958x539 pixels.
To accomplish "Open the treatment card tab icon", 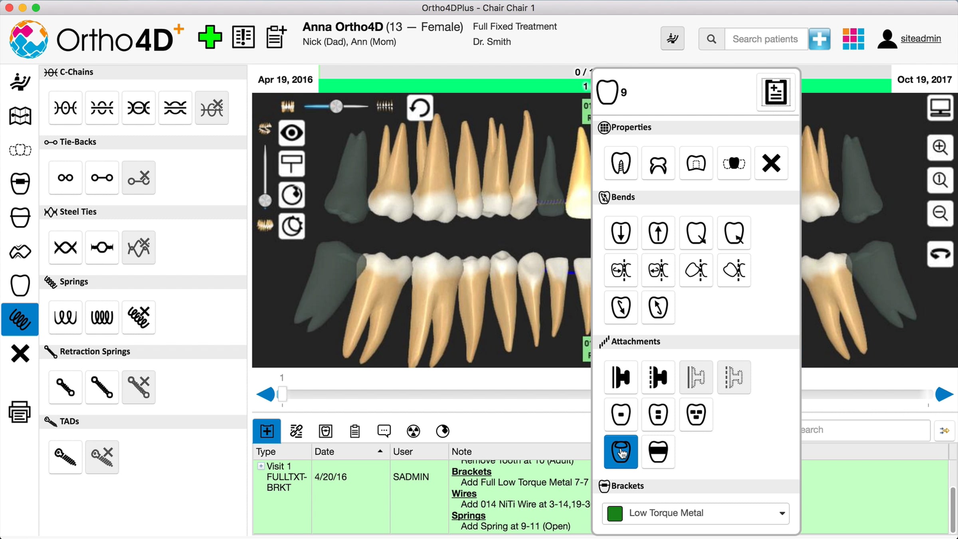I will click(325, 431).
